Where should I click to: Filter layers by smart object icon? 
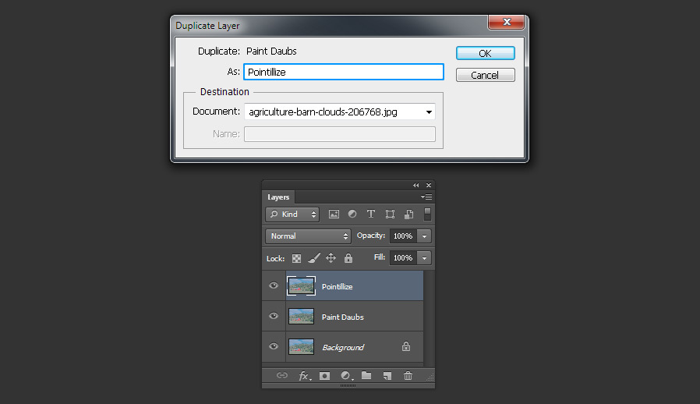(x=408, y=214)
